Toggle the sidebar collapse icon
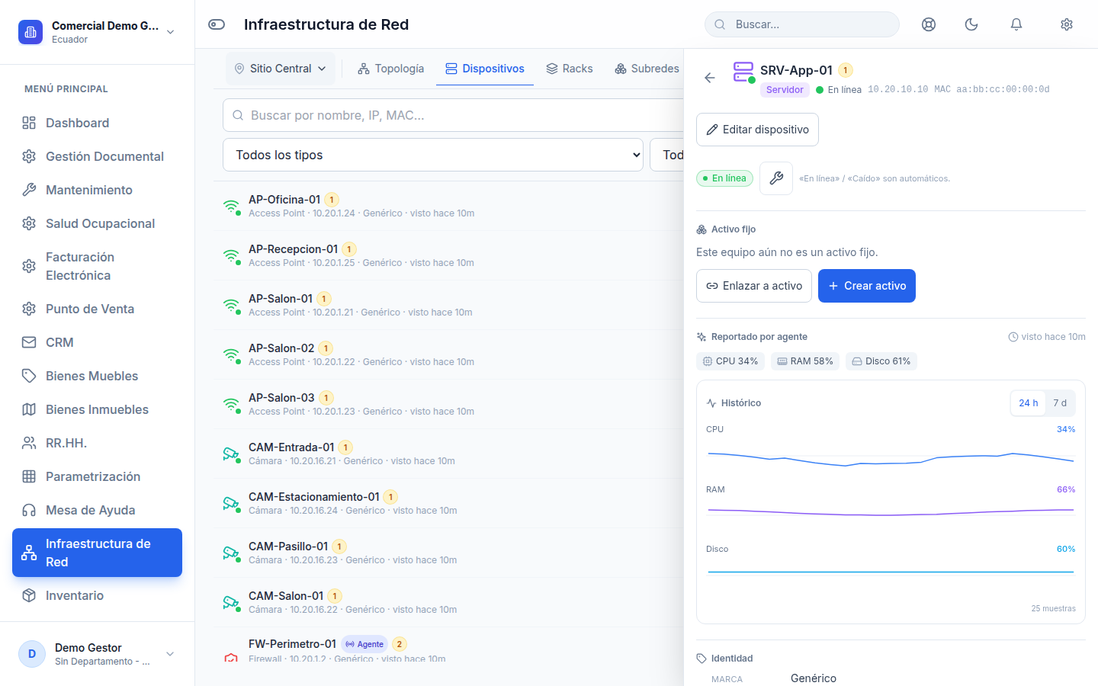The width and height of the screenshot is (1098, 686). click(x=217, y=24)
